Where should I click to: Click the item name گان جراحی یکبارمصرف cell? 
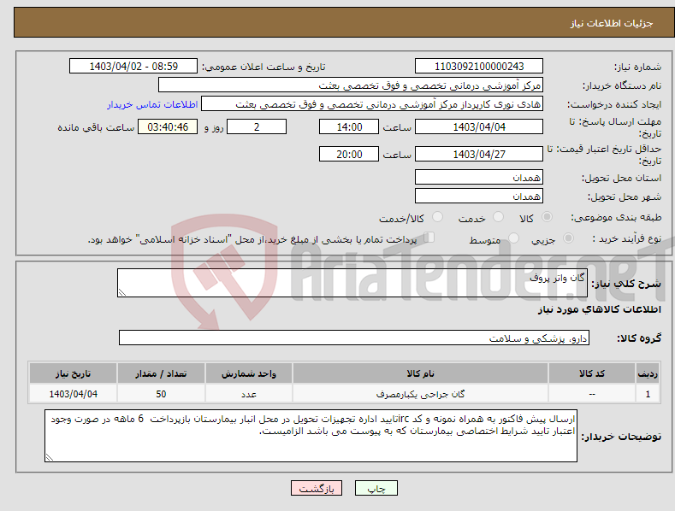click(420, 394)
